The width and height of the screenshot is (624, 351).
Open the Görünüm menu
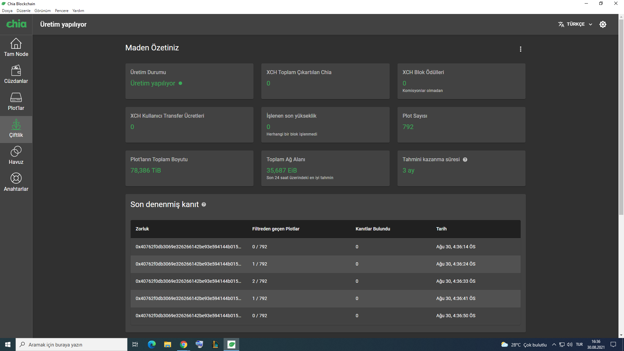43,11
